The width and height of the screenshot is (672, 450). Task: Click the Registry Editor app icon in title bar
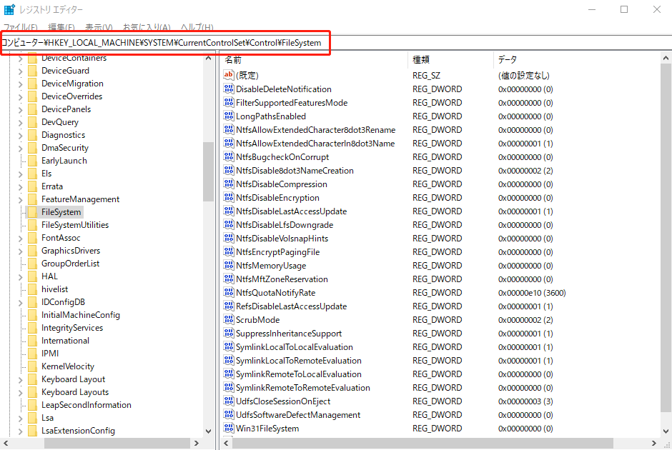click(x=9, y=9)
